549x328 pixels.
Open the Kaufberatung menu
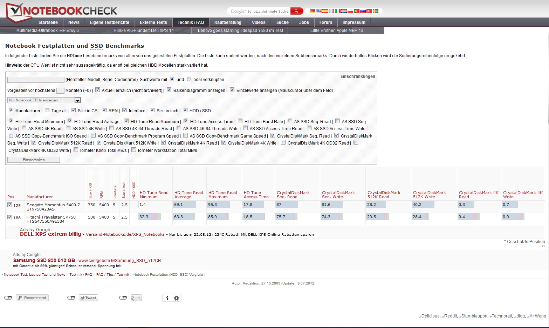pos(228,22)
